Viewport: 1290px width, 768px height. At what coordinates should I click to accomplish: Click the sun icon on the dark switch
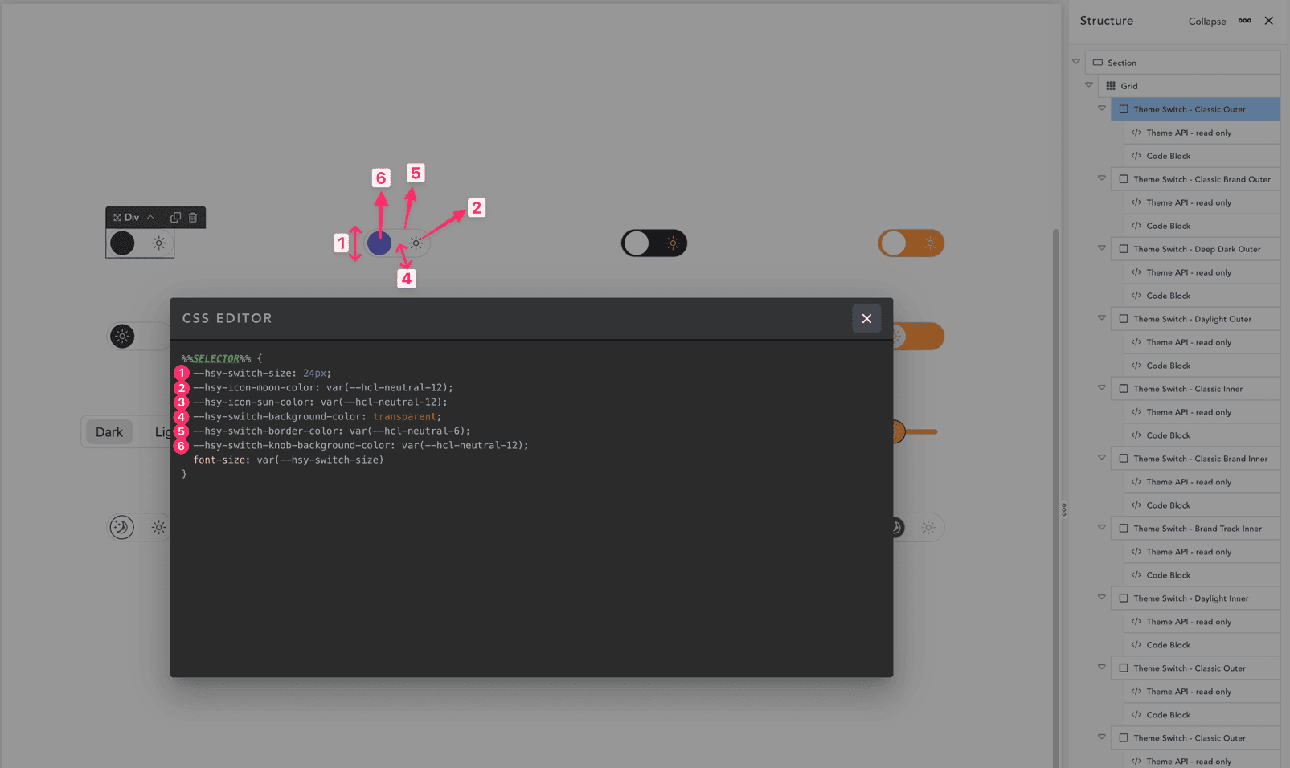[670, 243]
